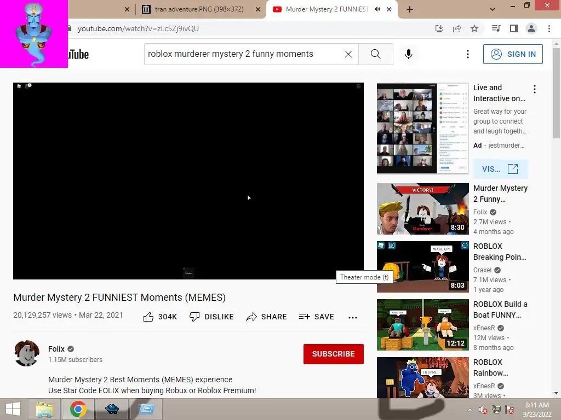
Task: Click the ROBLOX Build a Boat FUNNY title
Action: point(500,310)
